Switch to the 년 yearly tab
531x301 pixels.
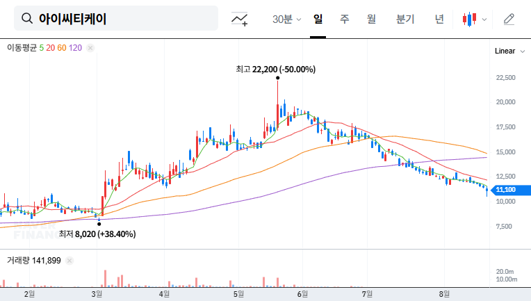tap(439, 19)
